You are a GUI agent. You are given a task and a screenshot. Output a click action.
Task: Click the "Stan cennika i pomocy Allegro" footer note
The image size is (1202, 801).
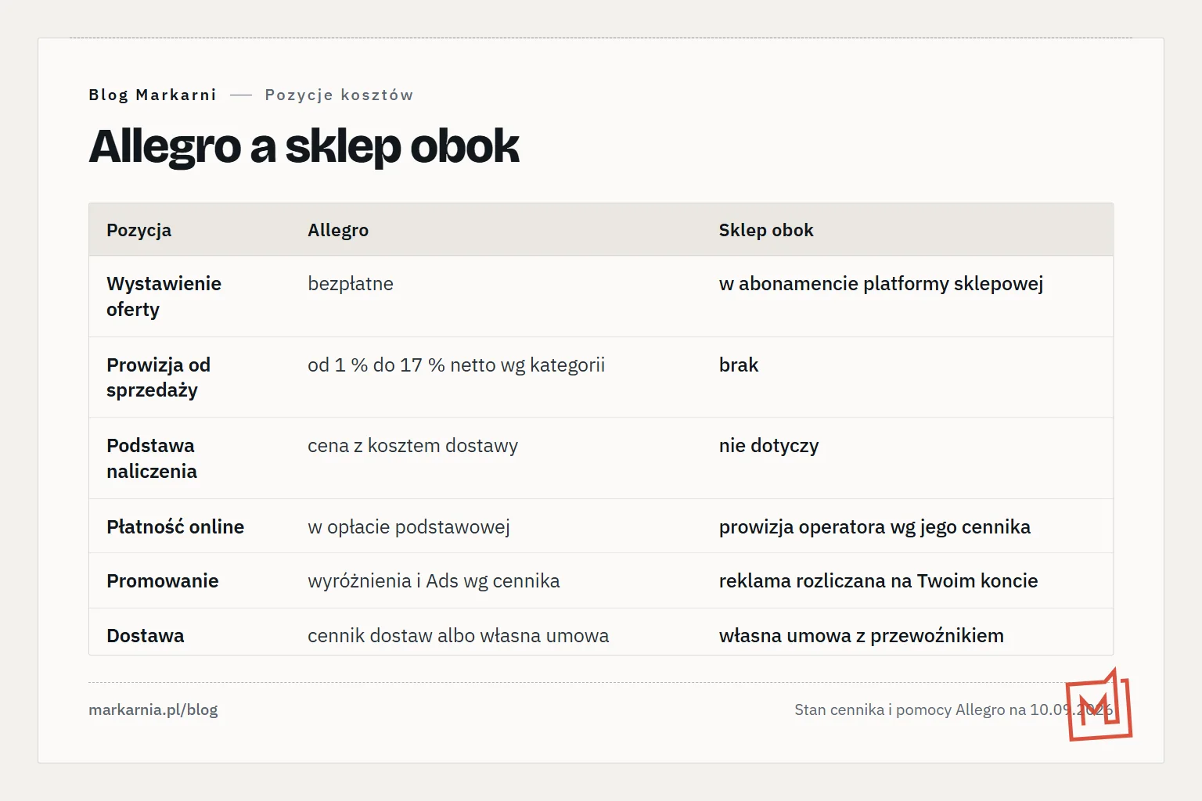(x=953, y=709)
